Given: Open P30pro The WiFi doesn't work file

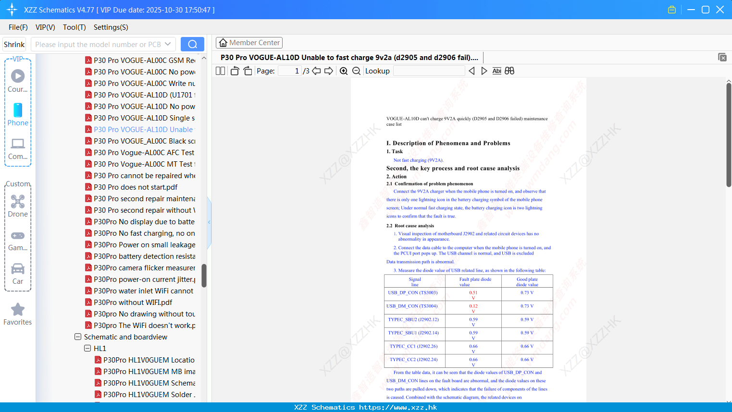Looking at the screenshot, I should click(x=140, y=325).
